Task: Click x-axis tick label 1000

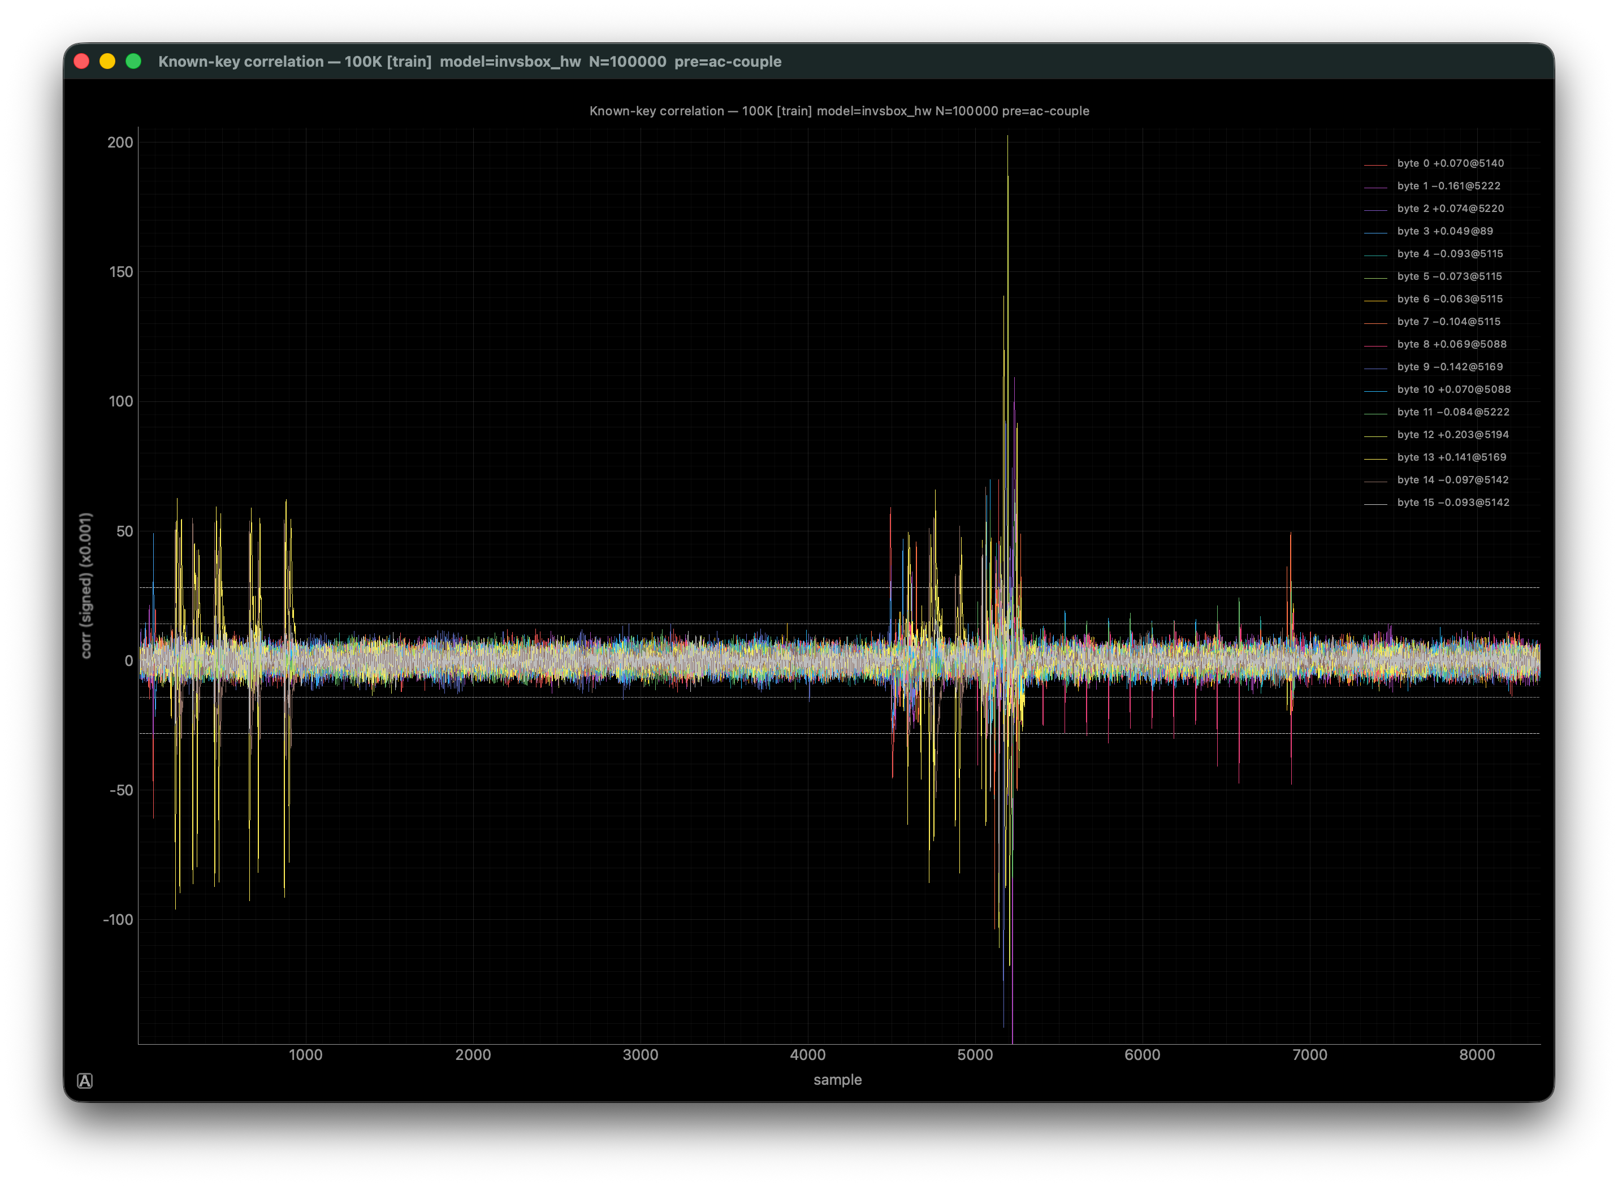Action: [305, 1055]
